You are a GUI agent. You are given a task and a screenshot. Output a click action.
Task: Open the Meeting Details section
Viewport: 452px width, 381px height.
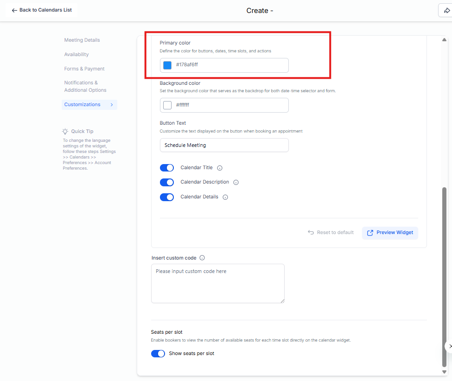coord(82,40)
